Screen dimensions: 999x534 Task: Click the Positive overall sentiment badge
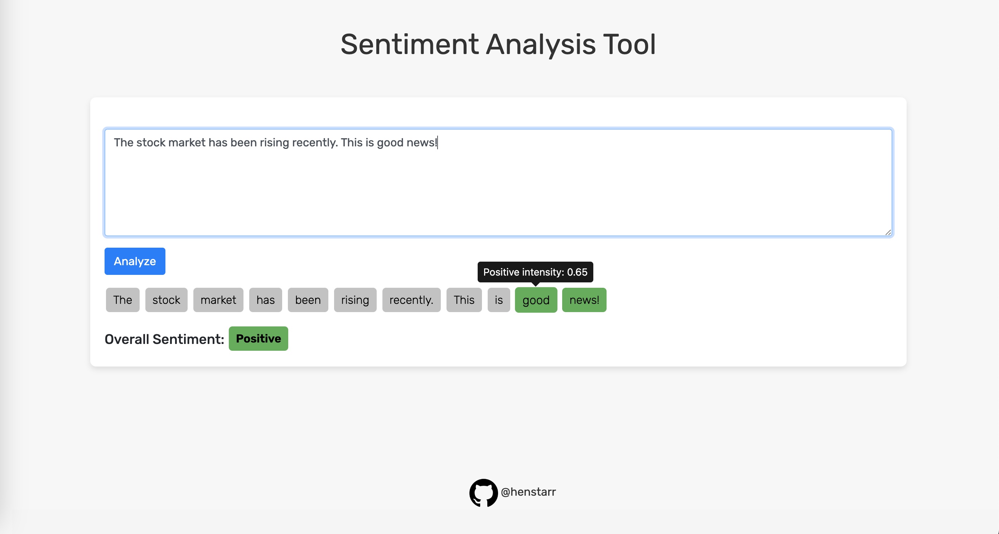coord(258,339)
